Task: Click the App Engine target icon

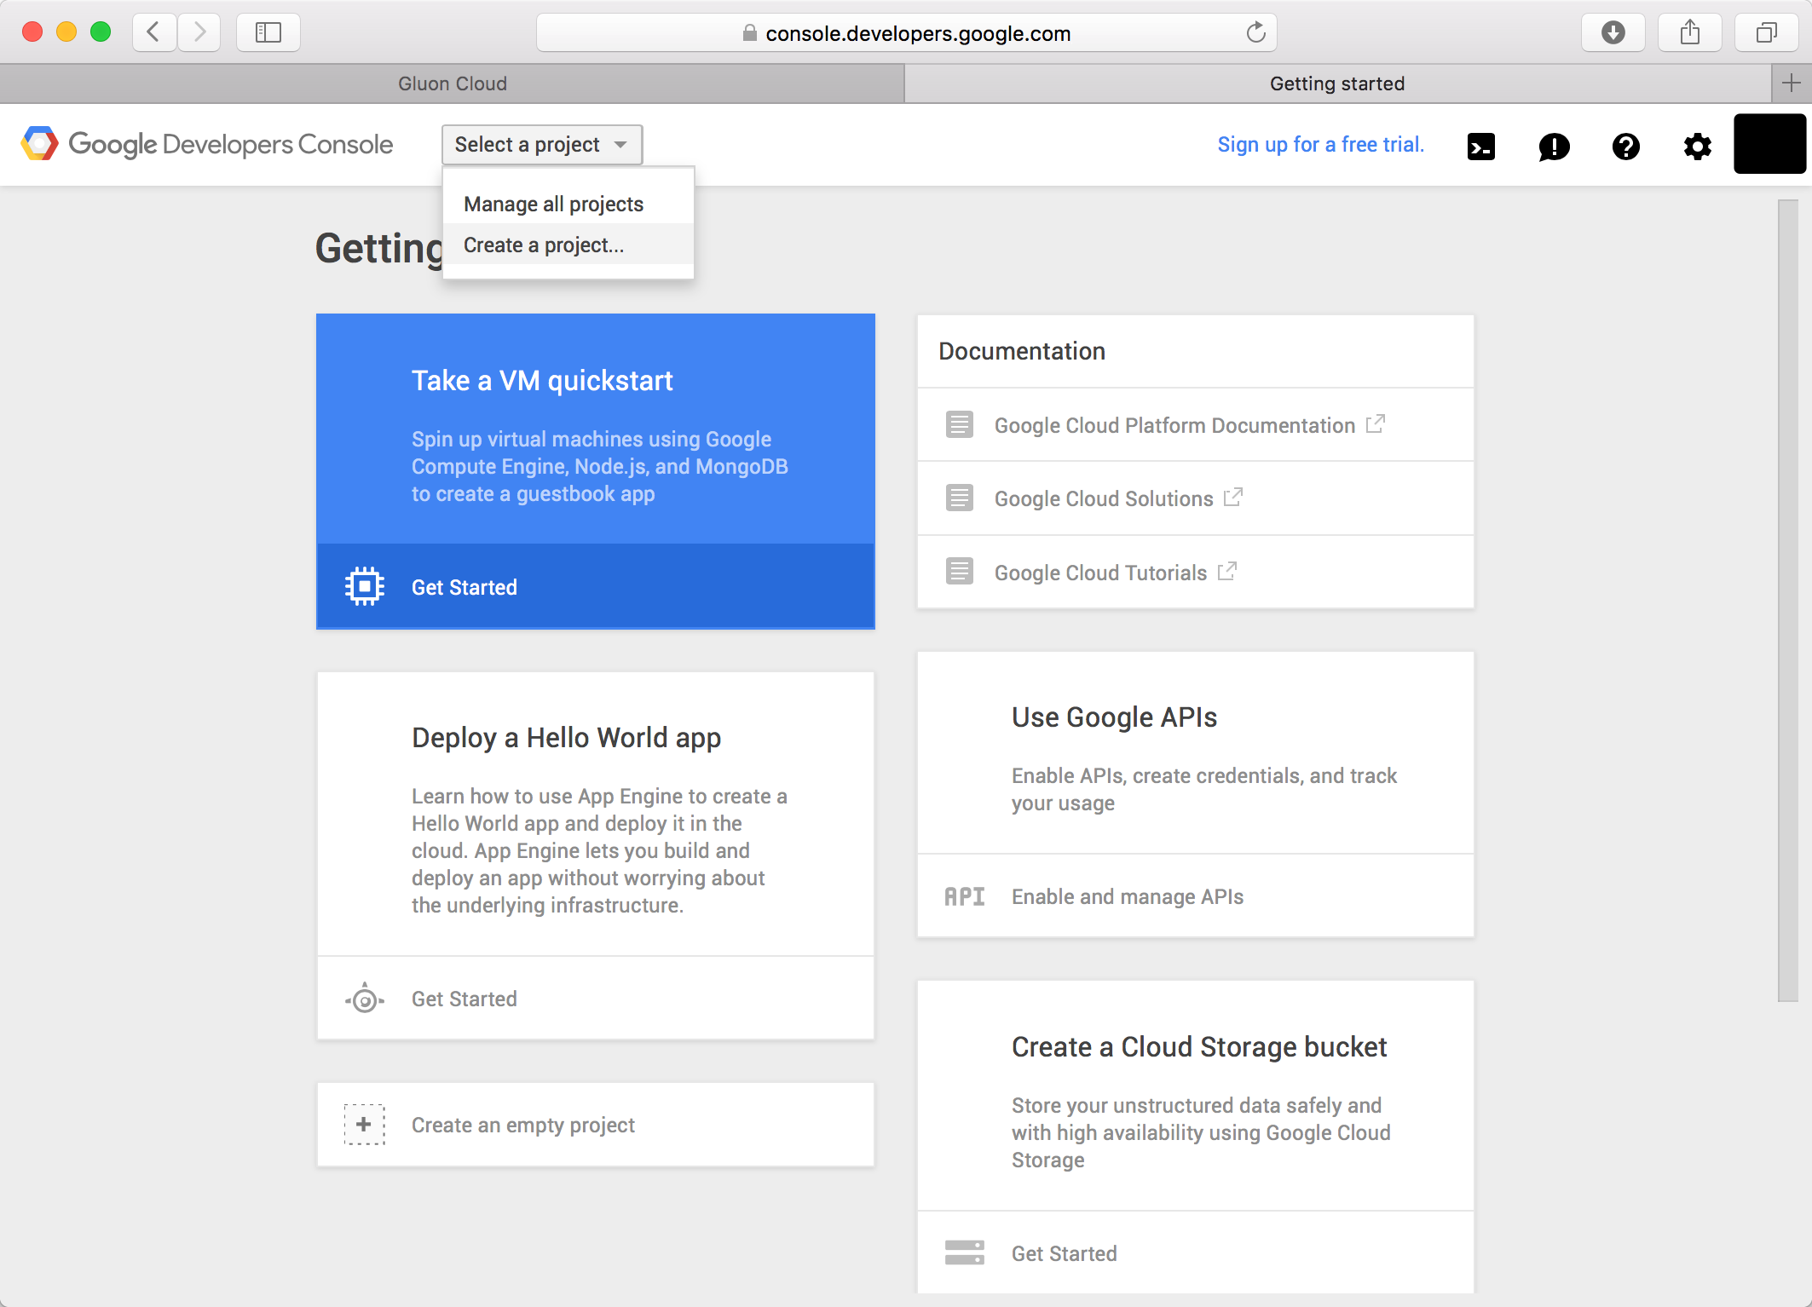Action: pyautogui.click(x=365, y=999)
